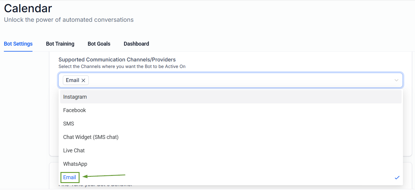Image resolution: width=415 pixels, height=192 pixels.
Task: Collapse the channels dropdown chevron
Action: tap(396, 80)
